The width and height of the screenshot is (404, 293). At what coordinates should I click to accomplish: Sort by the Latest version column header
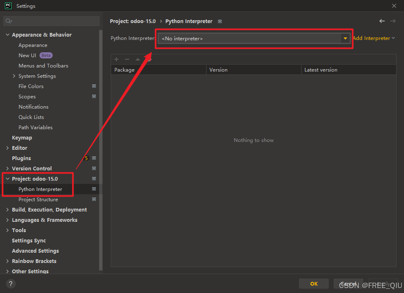(349, 70)
